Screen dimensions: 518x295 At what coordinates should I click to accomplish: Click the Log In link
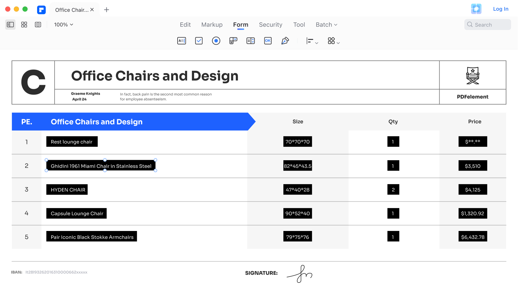pos(501,9)
